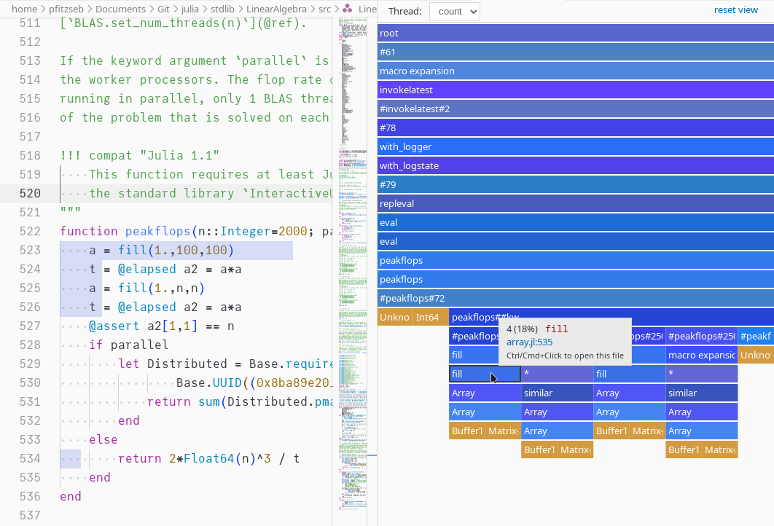Click the #invokelatest#2 flame bar
Viewport: 774px width, 526px height.
pyautogui.click(x=576, y=109)
